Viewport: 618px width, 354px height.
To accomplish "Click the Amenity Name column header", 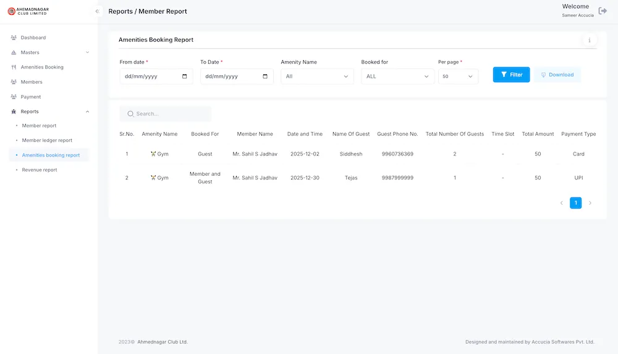I will point(159,134).
